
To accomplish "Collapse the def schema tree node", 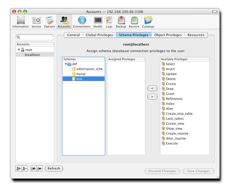I will (66, 64).
